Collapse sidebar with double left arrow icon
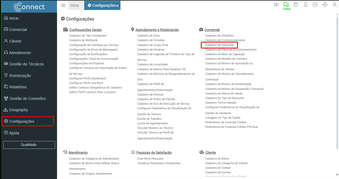 tap(63, 5)
